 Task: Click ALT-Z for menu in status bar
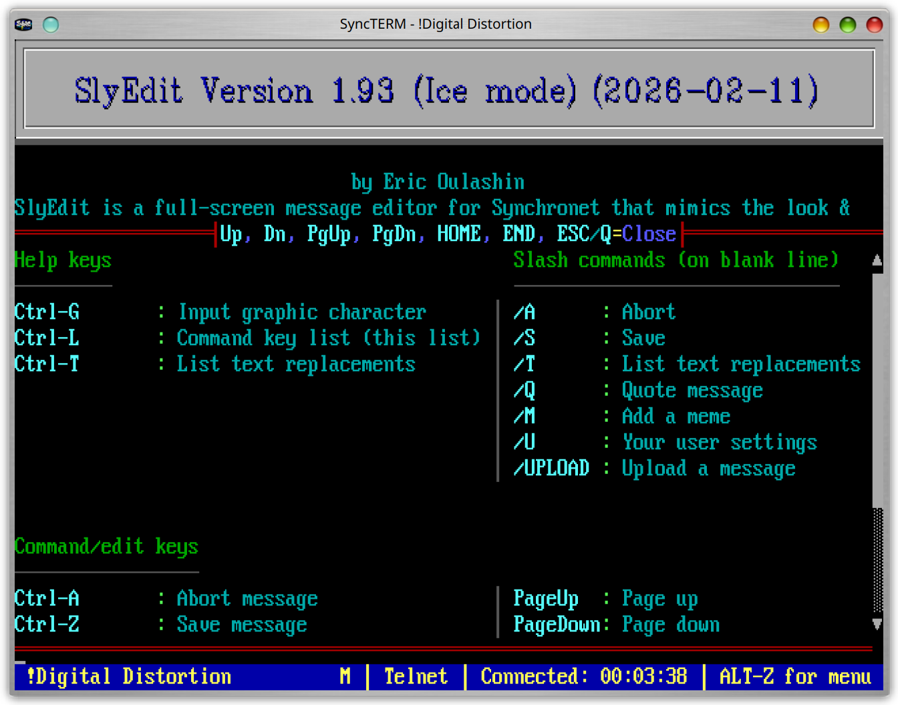(x=794, y=677)
